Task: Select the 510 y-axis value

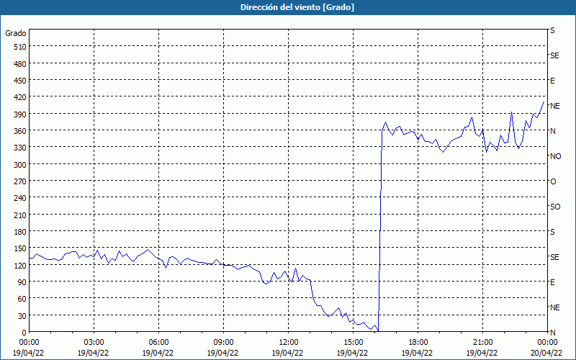Action: point(20,47)
